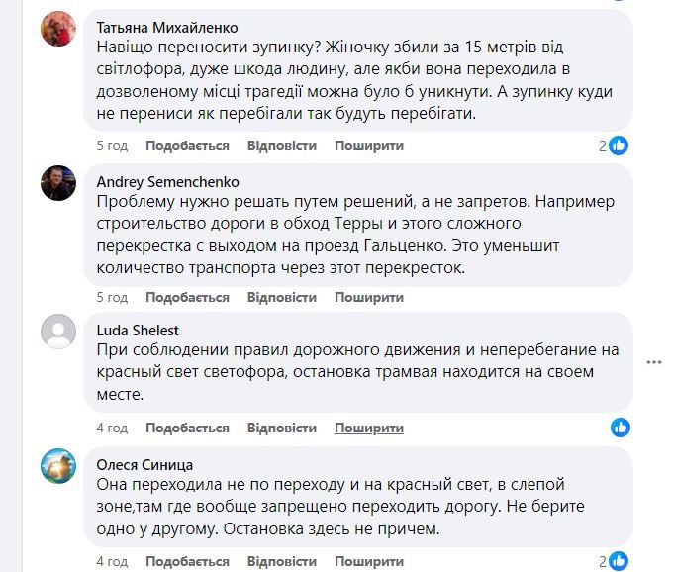Image resolution: width=673 pixels, height=572 pixels.
Task: Open Татьяна Михайленко's profile picture
Action: (x=58, y=29)
